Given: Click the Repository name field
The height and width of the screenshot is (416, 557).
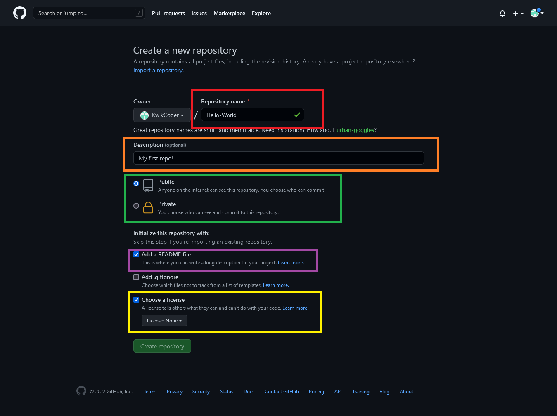Looking at the screenshot, I should 253,115.
